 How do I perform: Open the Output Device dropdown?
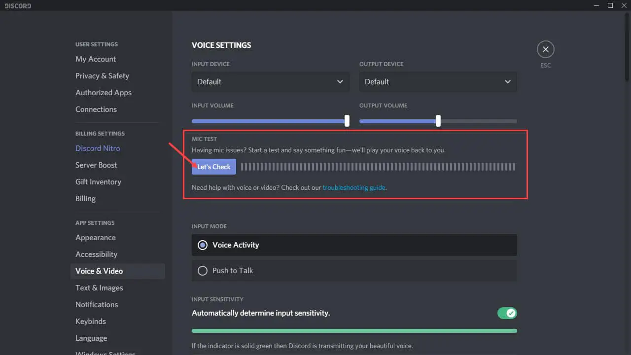438,82
